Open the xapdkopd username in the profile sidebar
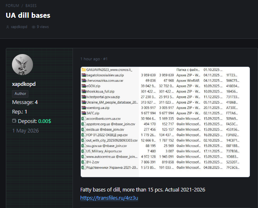 (x=23, y=84)
